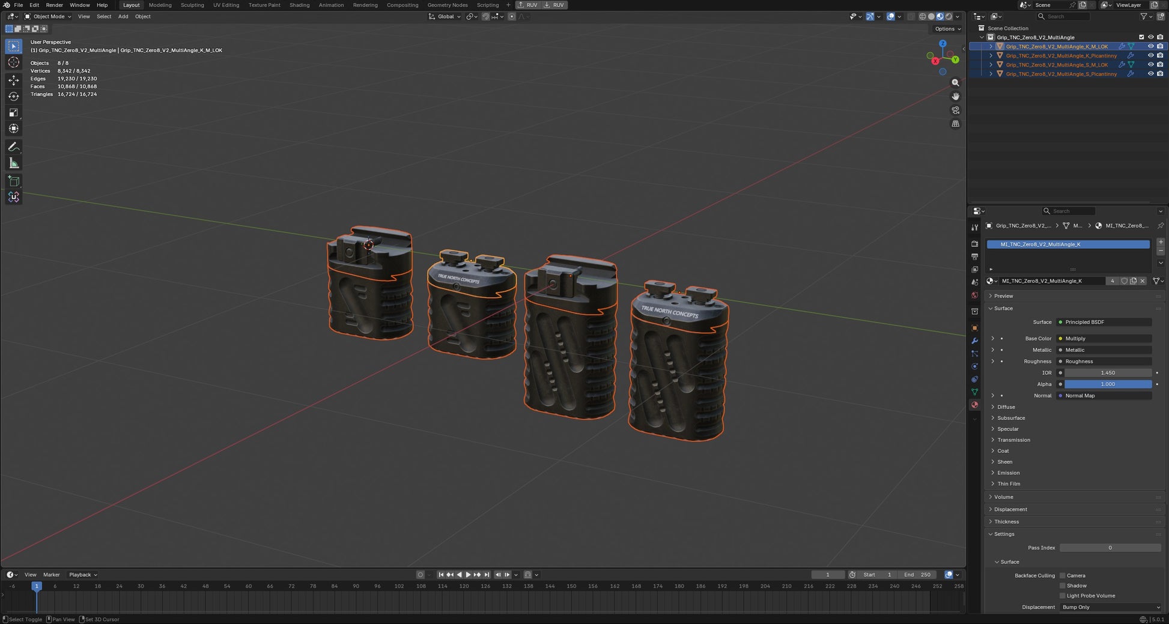The image size is (1169, 624).
Task: Expand the Preview panel
Action: coord(1003,296)
